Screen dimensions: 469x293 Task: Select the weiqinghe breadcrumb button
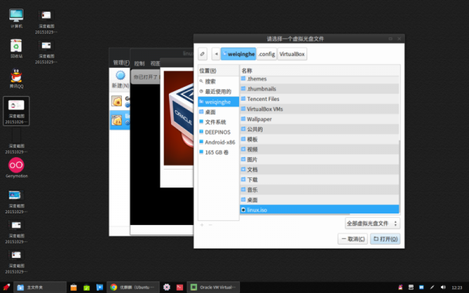point(238,54)
